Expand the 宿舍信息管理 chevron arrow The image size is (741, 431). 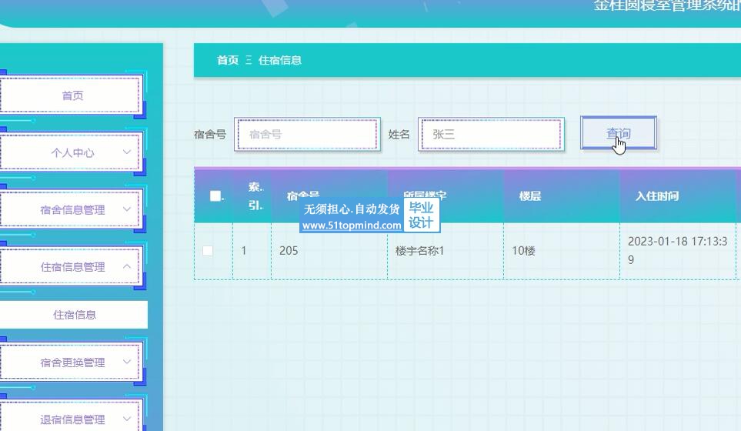127,209
